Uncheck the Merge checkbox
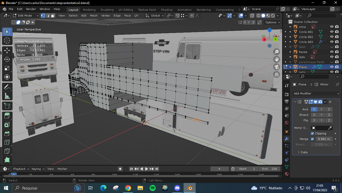The height and width of the screenshot is (193, 342). (312, 139)
